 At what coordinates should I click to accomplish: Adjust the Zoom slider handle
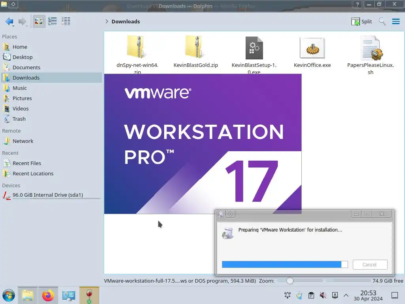[290, 281]
